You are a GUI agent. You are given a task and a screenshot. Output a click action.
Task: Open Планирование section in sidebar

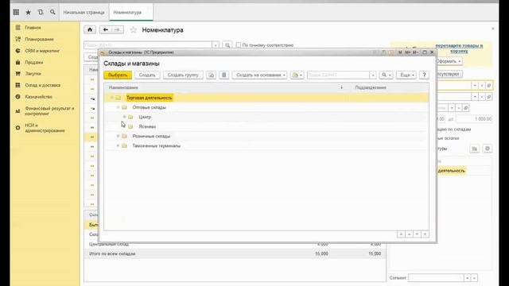39,39
